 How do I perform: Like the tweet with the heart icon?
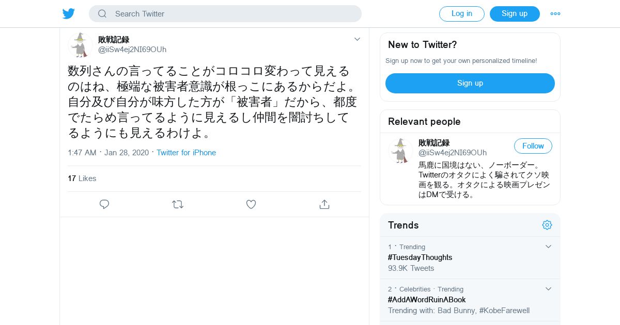[x=251, y=204]
